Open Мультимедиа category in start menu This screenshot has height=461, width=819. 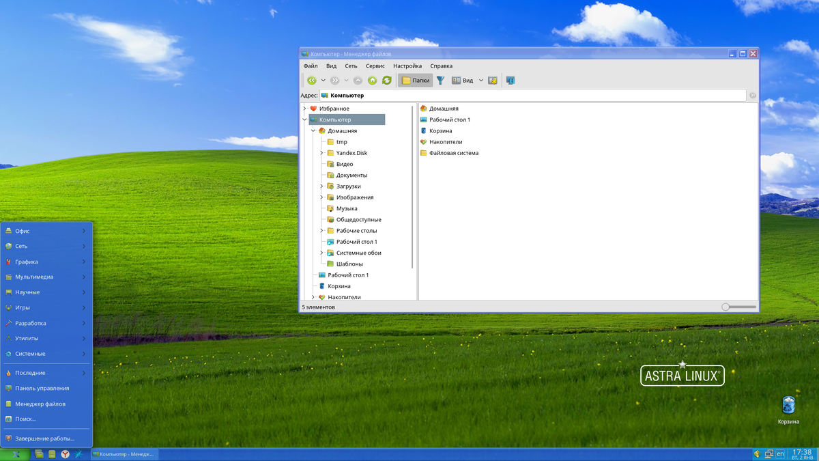(x=46, y=277)
